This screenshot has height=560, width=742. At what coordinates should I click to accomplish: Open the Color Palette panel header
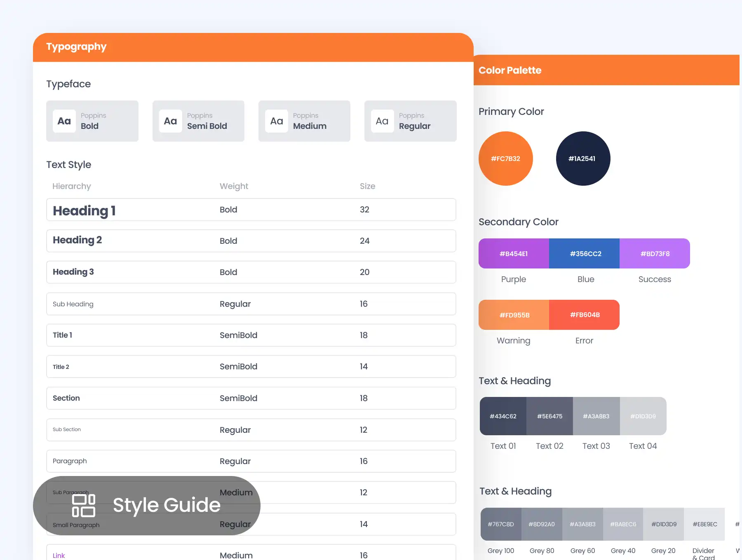pos(510,70)
